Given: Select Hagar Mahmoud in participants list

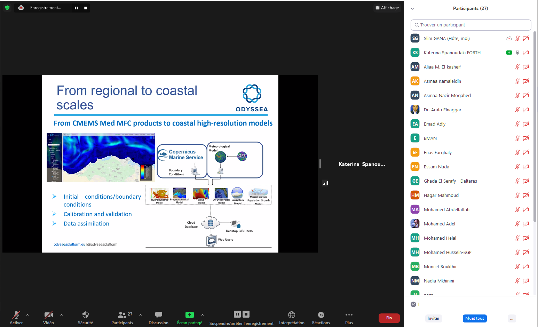Looking at the screenshot, I should [471, 195].
